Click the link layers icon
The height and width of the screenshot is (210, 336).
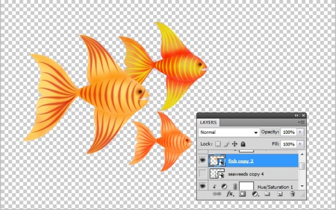[x=217, y=194]
